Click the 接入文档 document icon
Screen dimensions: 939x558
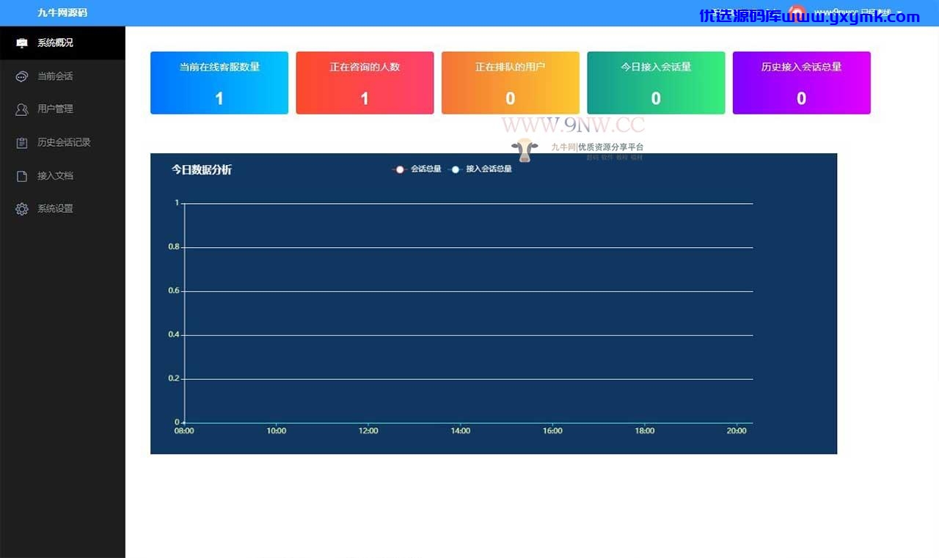coord(22,176)
